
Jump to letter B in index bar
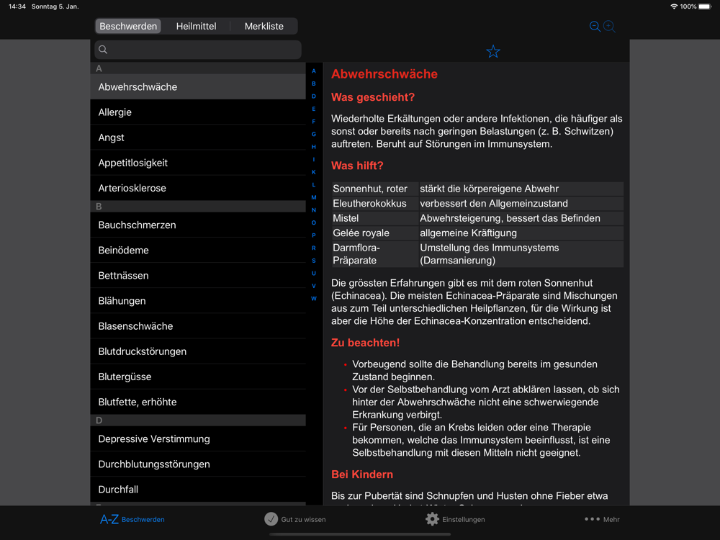pyautogui.click(x=314, y=84)
